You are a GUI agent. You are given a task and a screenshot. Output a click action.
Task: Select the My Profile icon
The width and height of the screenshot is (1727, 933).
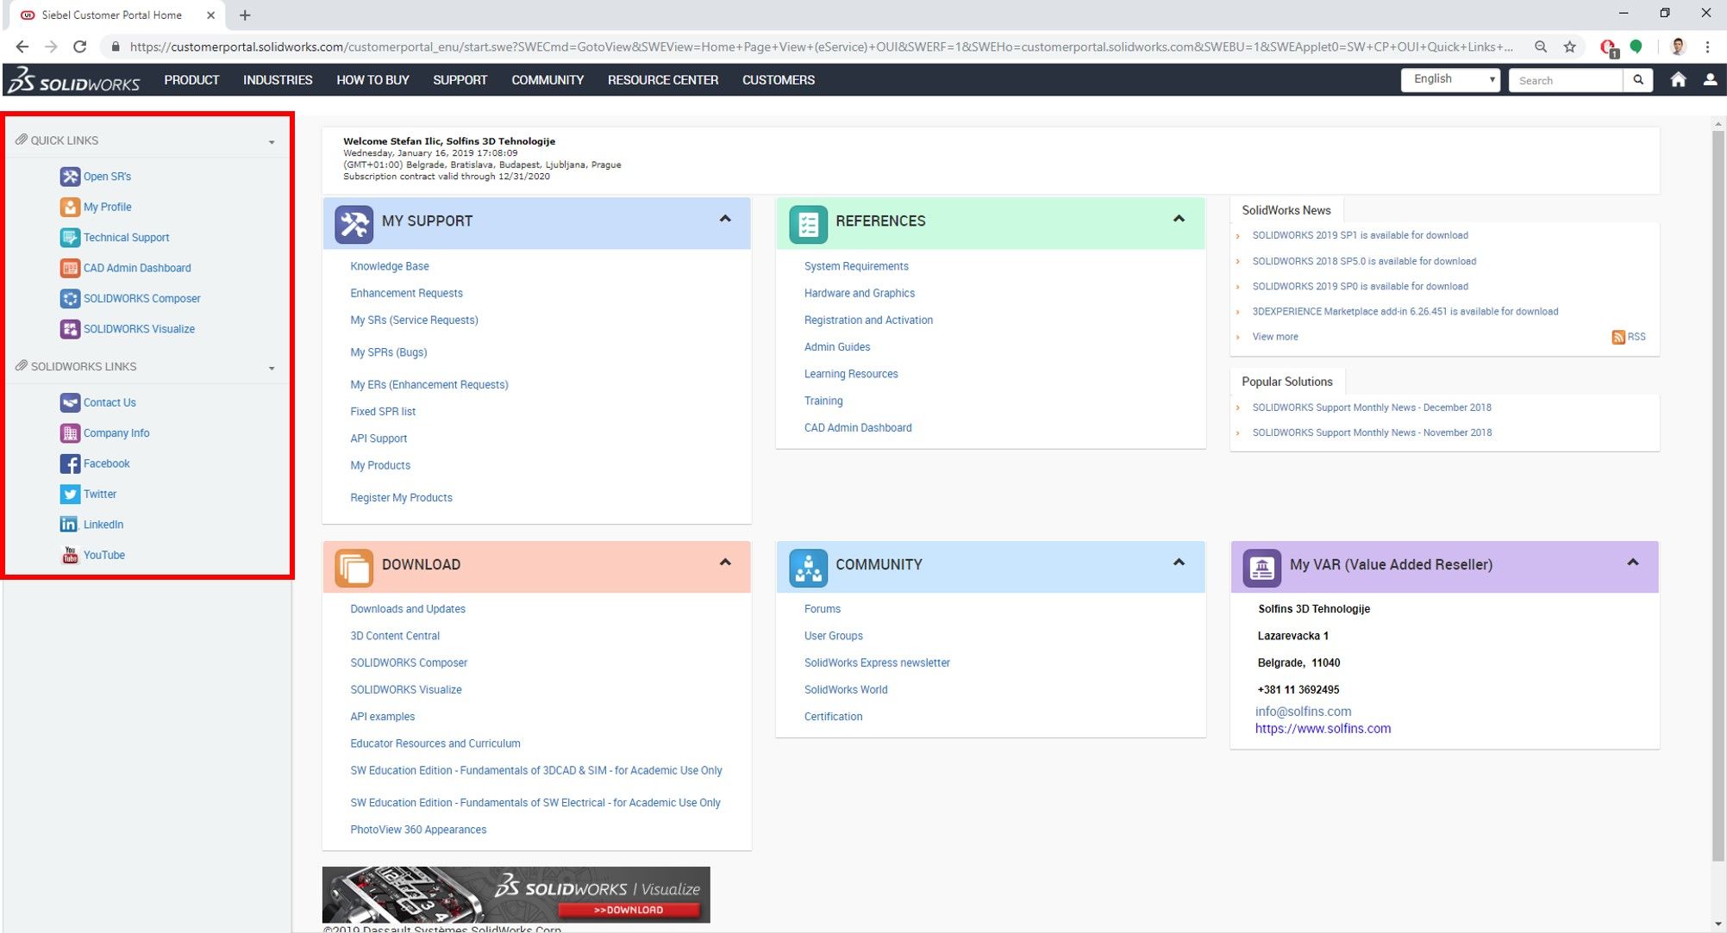tap(69, 207)
